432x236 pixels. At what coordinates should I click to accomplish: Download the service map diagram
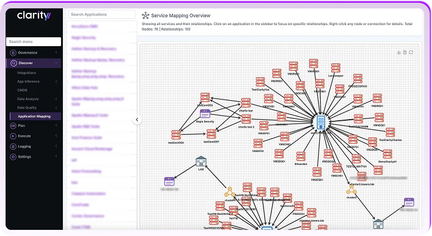(399, 52)
